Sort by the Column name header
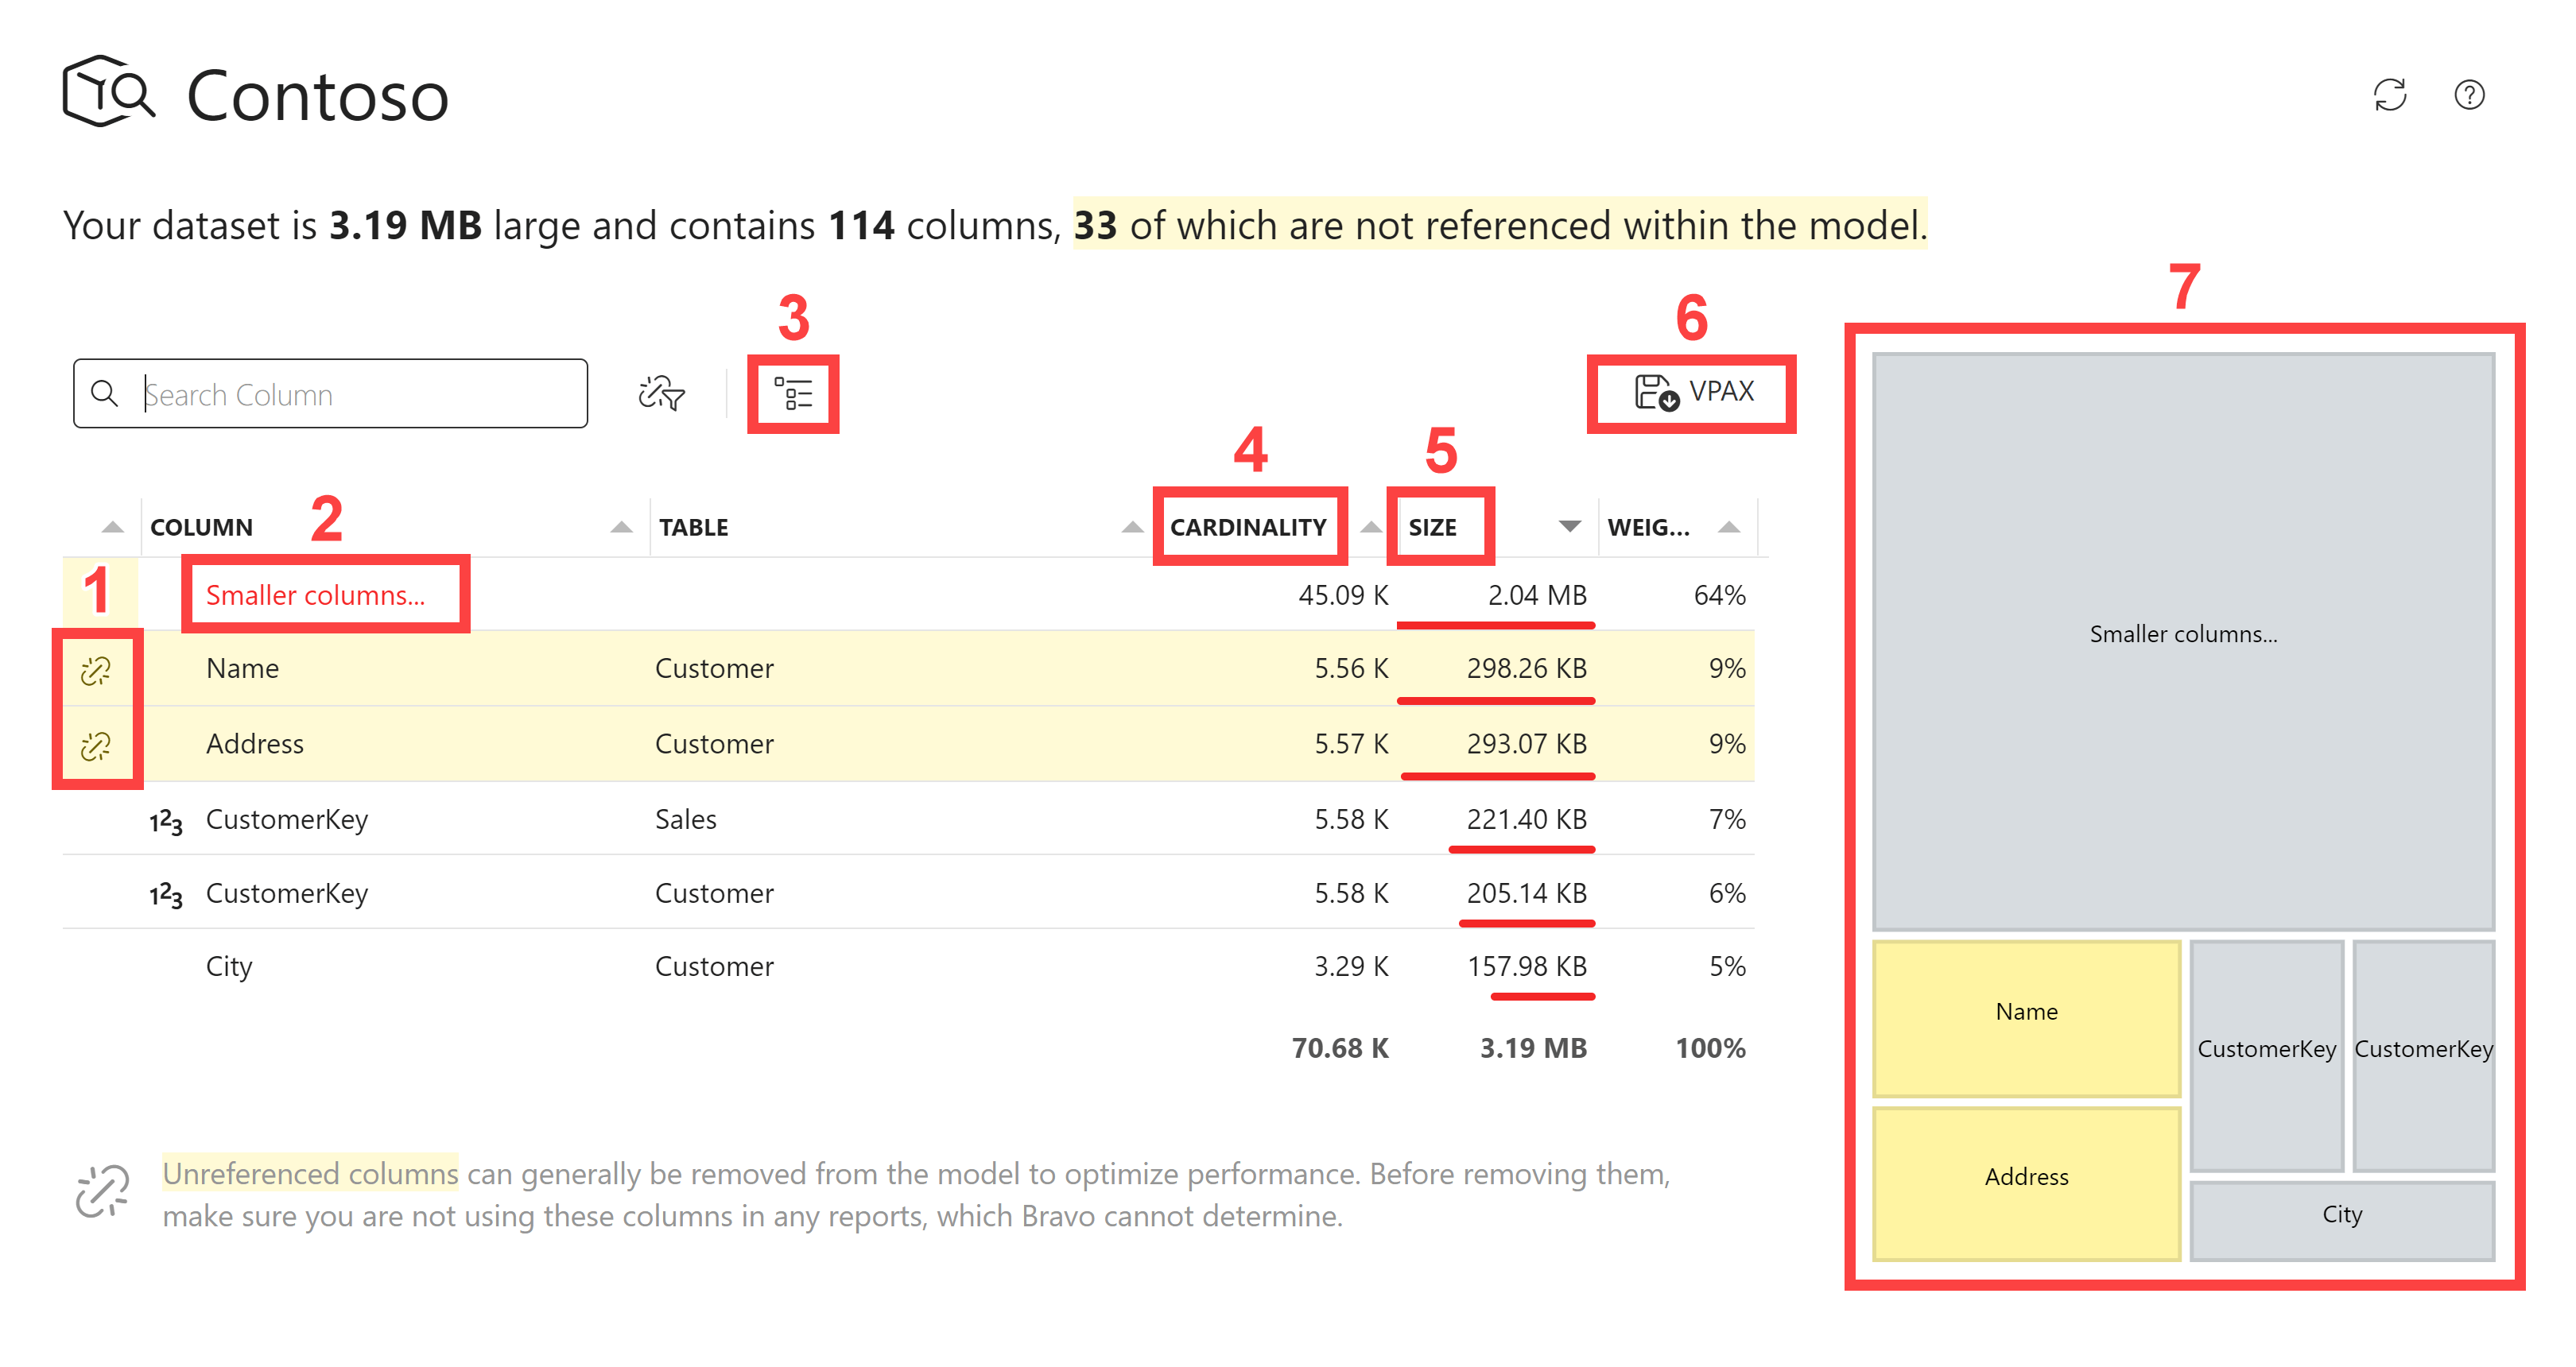Viewport: 2576px width, 1367px height. click(201, 527)
